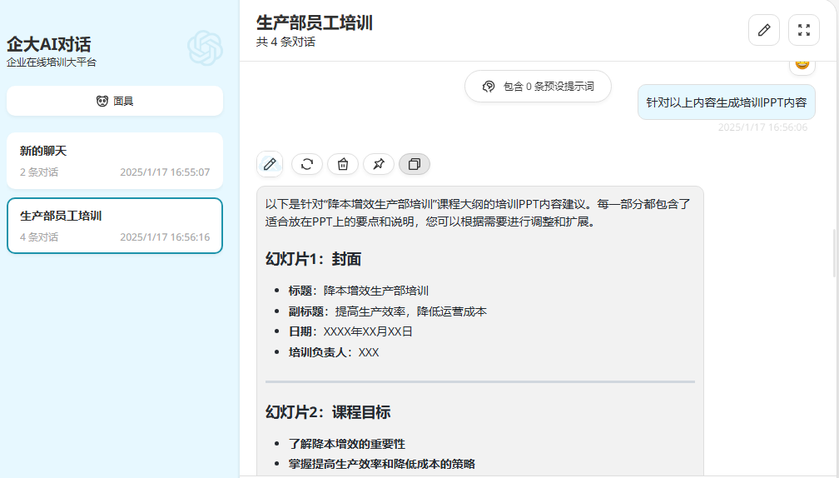Edit the AI reply with pencil icon
Image resolution: width=839 pixels, height=478 pixels.
270,164
